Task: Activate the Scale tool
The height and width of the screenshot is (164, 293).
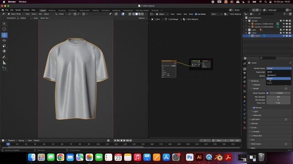Action: 4,46
